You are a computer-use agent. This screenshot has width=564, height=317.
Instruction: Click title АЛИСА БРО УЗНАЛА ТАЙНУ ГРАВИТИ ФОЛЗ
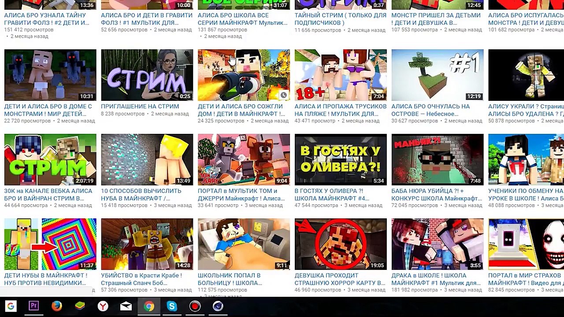pos(47,18)
